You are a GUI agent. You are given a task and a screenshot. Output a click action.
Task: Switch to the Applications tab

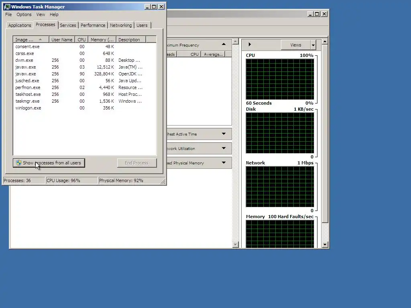pos(20,25)
